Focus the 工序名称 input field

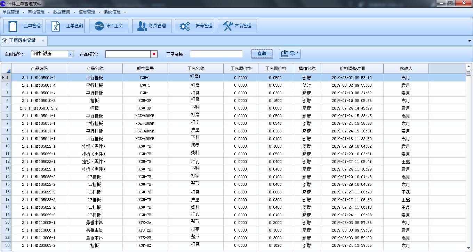coord(216,54)
